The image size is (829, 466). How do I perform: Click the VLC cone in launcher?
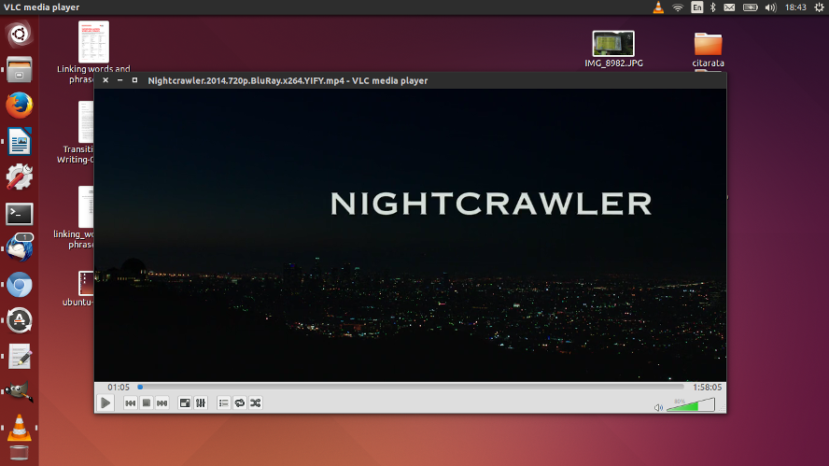click(x=19, y=428)
